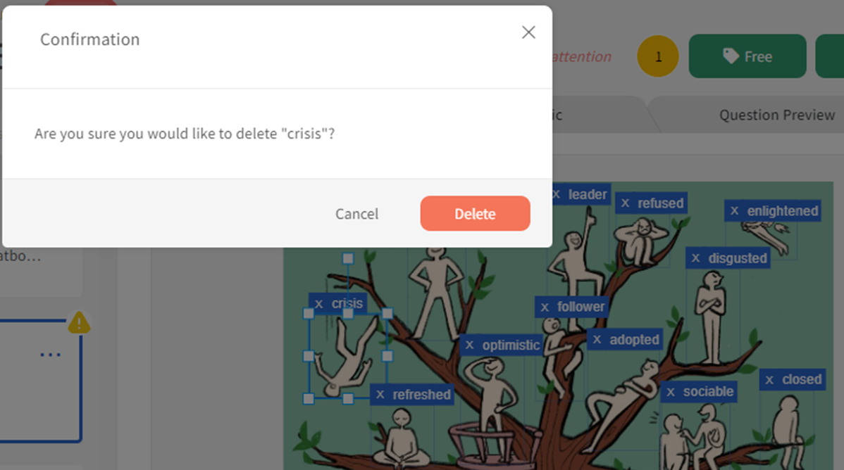The width and height of the screenshot is (844, 470).
Task: Remove the 'follower' label via its x
Action: coord(545,307)
